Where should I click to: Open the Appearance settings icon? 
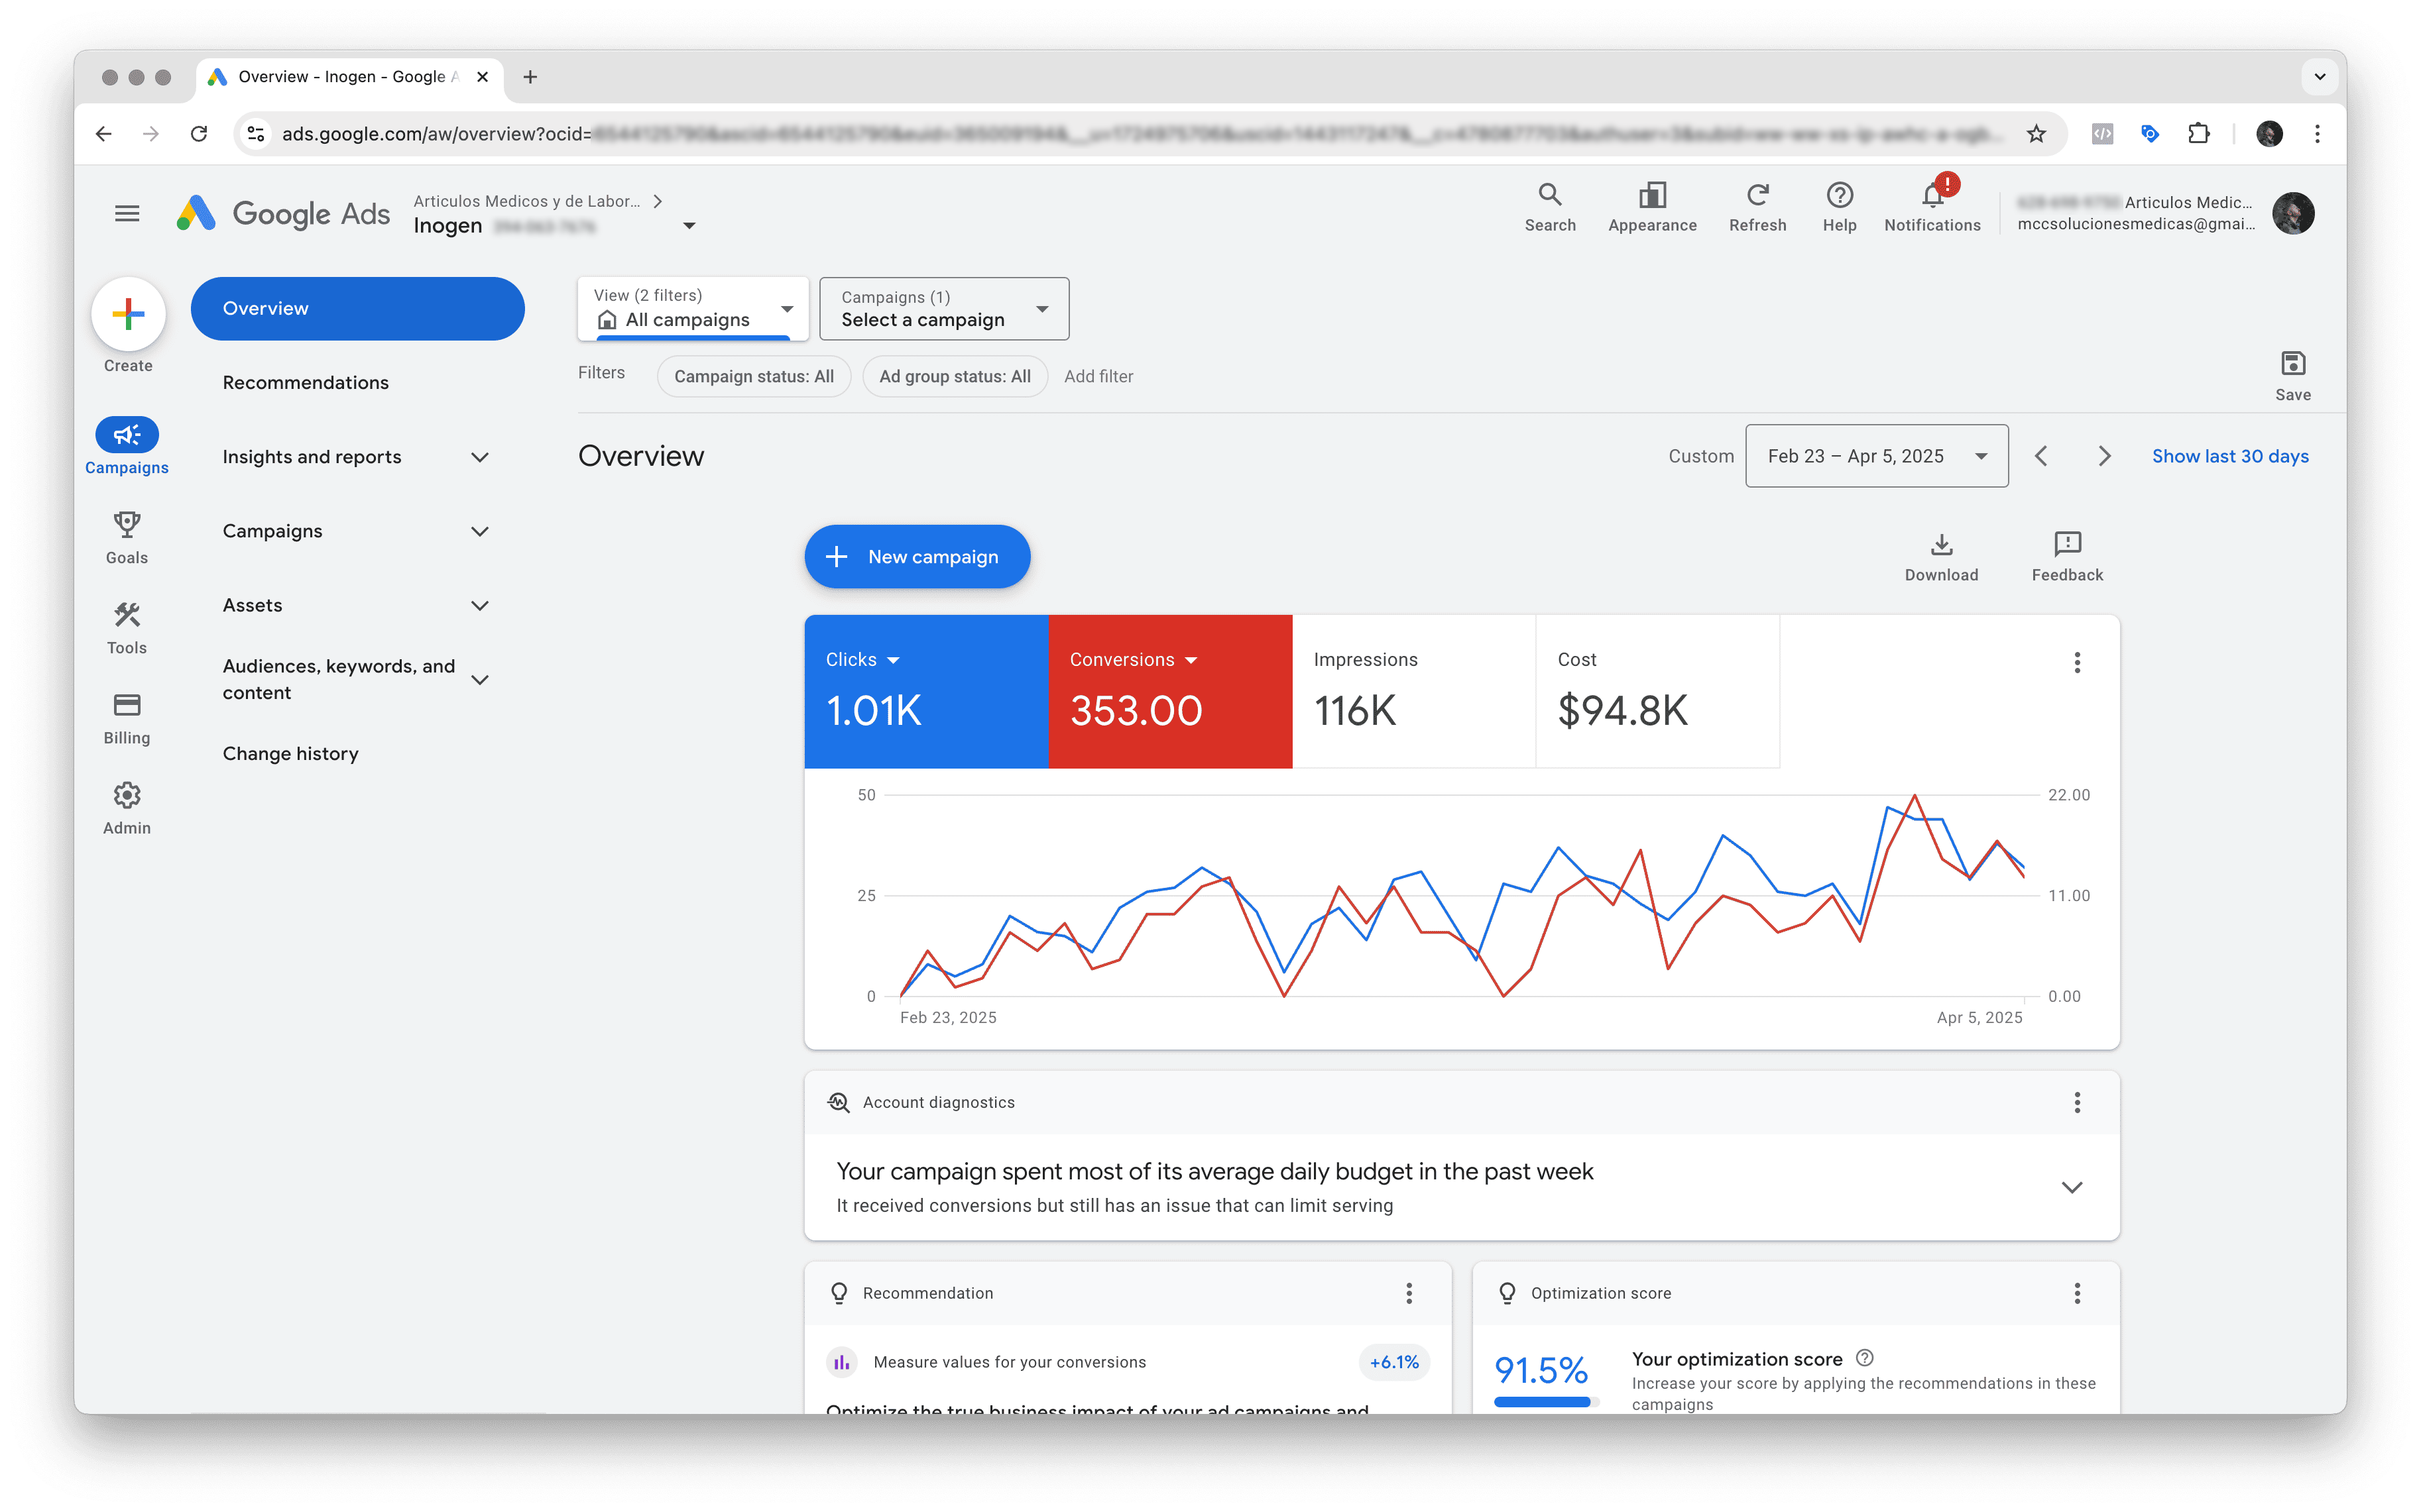point(1652,196)
